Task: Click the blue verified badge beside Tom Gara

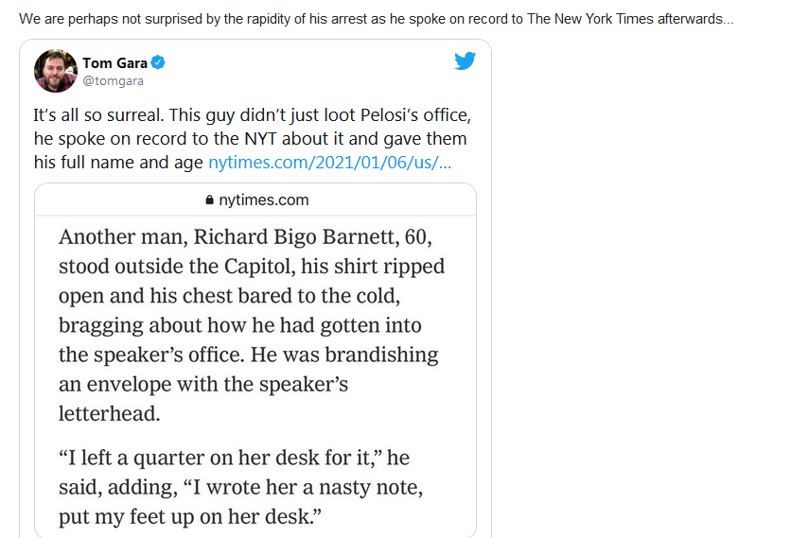Action: point(158,62)
